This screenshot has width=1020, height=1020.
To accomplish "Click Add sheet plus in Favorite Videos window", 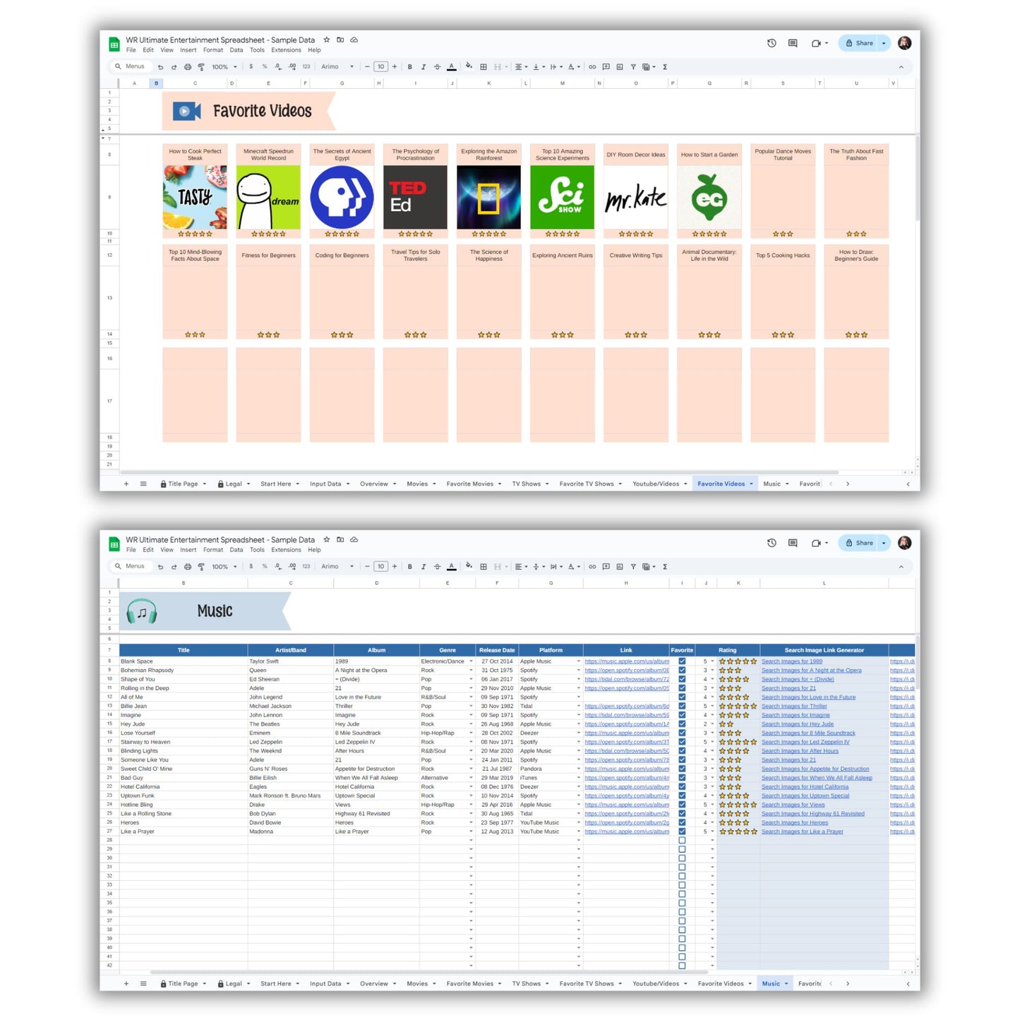I will pos(126,484).
